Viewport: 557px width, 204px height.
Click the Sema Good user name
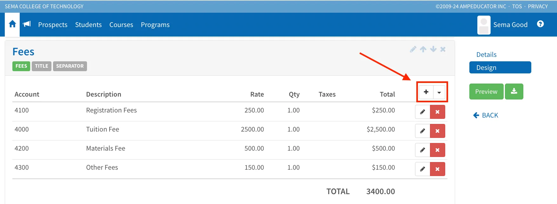[x=510, y=25]
